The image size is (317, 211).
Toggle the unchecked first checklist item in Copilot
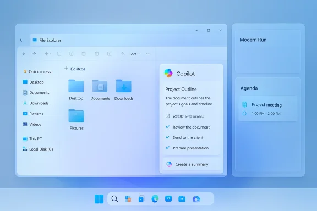[x=168, y=116]
